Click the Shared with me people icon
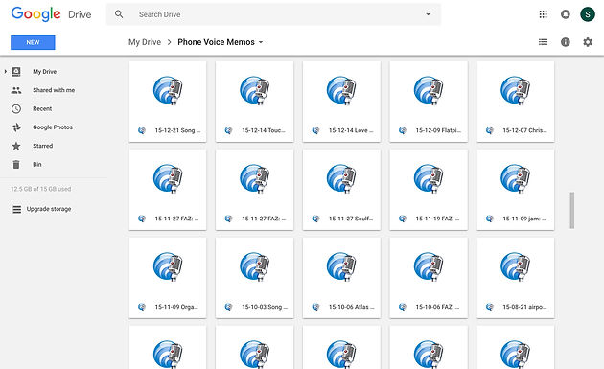Screen dimensions: 604x369 (16, 90)
